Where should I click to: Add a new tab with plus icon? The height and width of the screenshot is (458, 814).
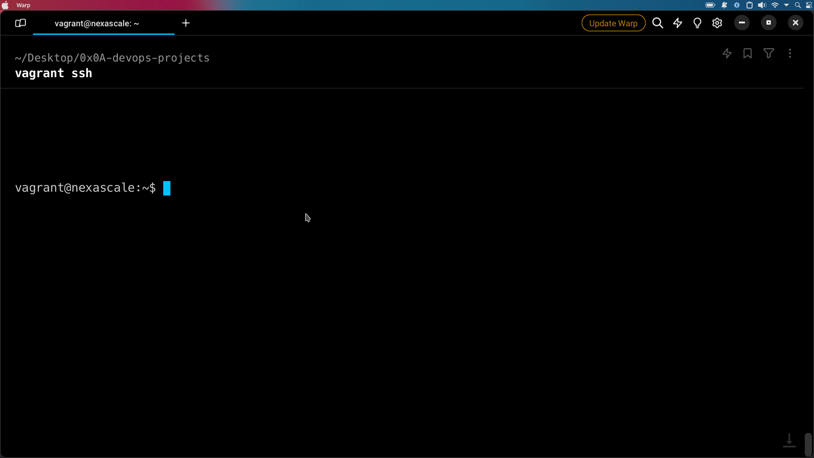tap(186, 23)
